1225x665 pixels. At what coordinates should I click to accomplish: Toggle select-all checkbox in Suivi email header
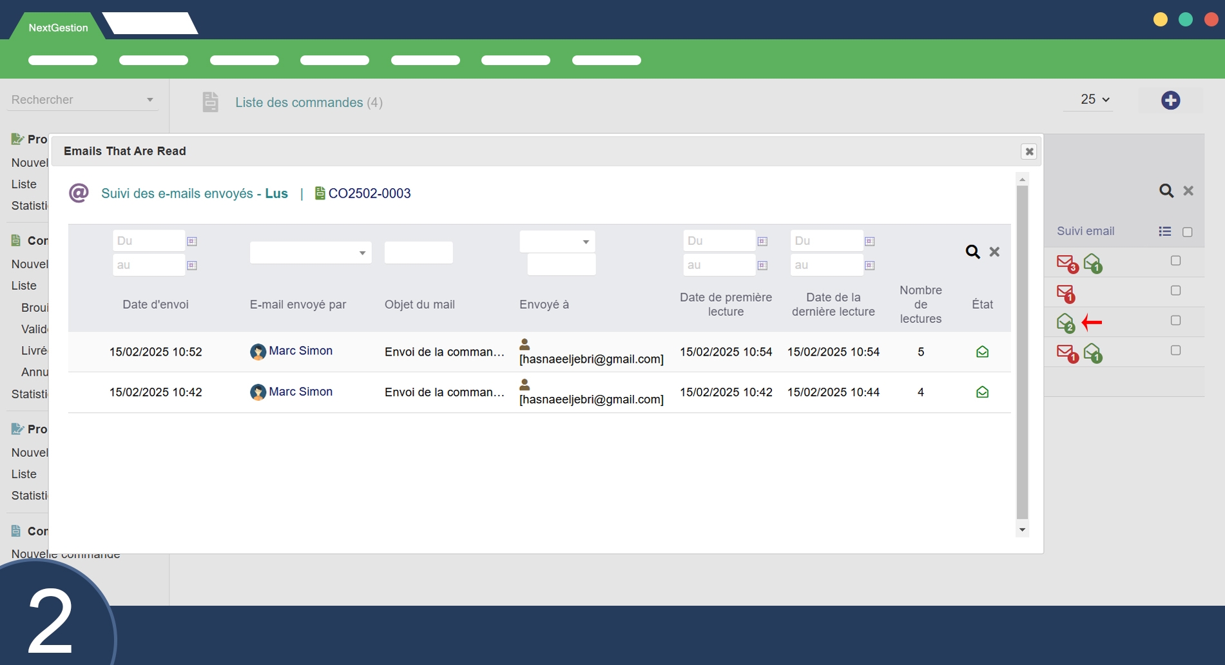point(1188,232)
